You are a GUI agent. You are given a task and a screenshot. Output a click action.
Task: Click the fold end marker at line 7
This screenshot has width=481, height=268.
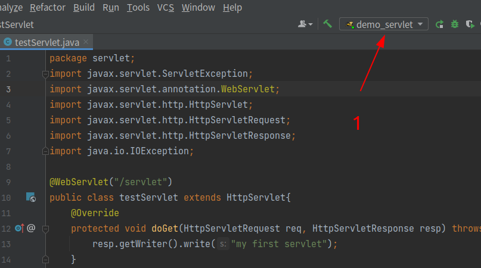point(45,151)
